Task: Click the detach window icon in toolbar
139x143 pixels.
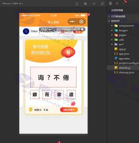Action: click(x=102, y=4)
